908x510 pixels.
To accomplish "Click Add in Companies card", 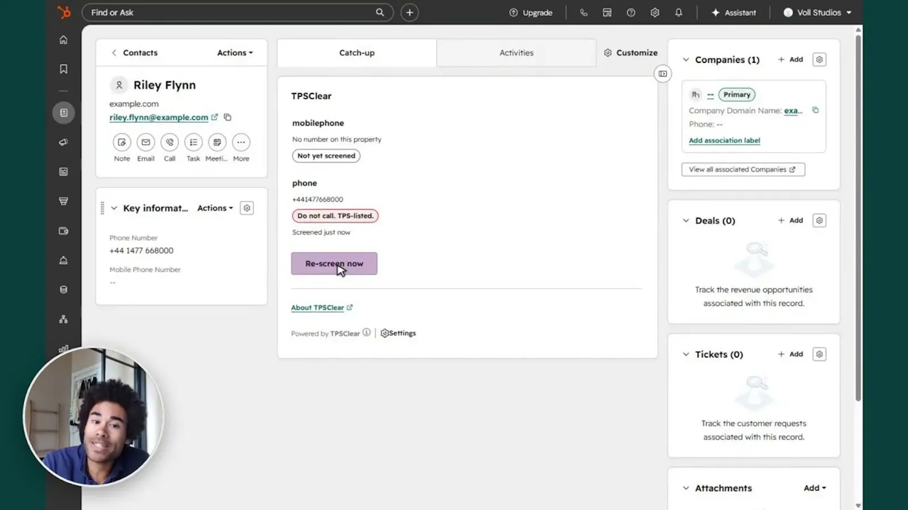I will coord(791,59).
